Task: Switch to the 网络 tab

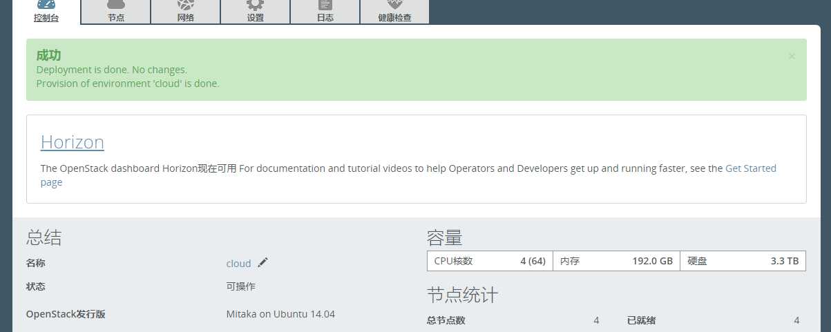Action: pos(186,12)
